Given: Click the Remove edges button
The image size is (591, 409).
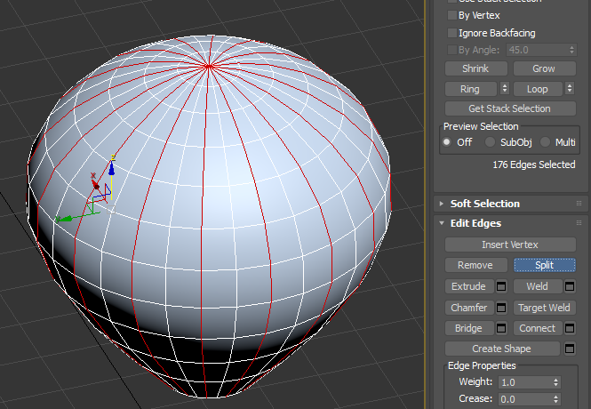Looking at the screenshot, I should coord(476,265).
